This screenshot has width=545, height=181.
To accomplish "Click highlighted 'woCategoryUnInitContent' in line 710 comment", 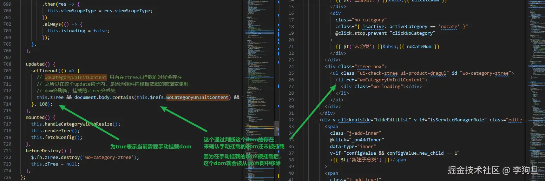I will (75, 78).
